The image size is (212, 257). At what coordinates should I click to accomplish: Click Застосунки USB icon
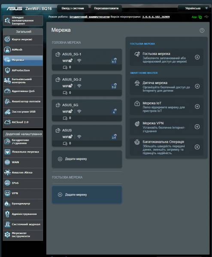[x=7, y=112]
